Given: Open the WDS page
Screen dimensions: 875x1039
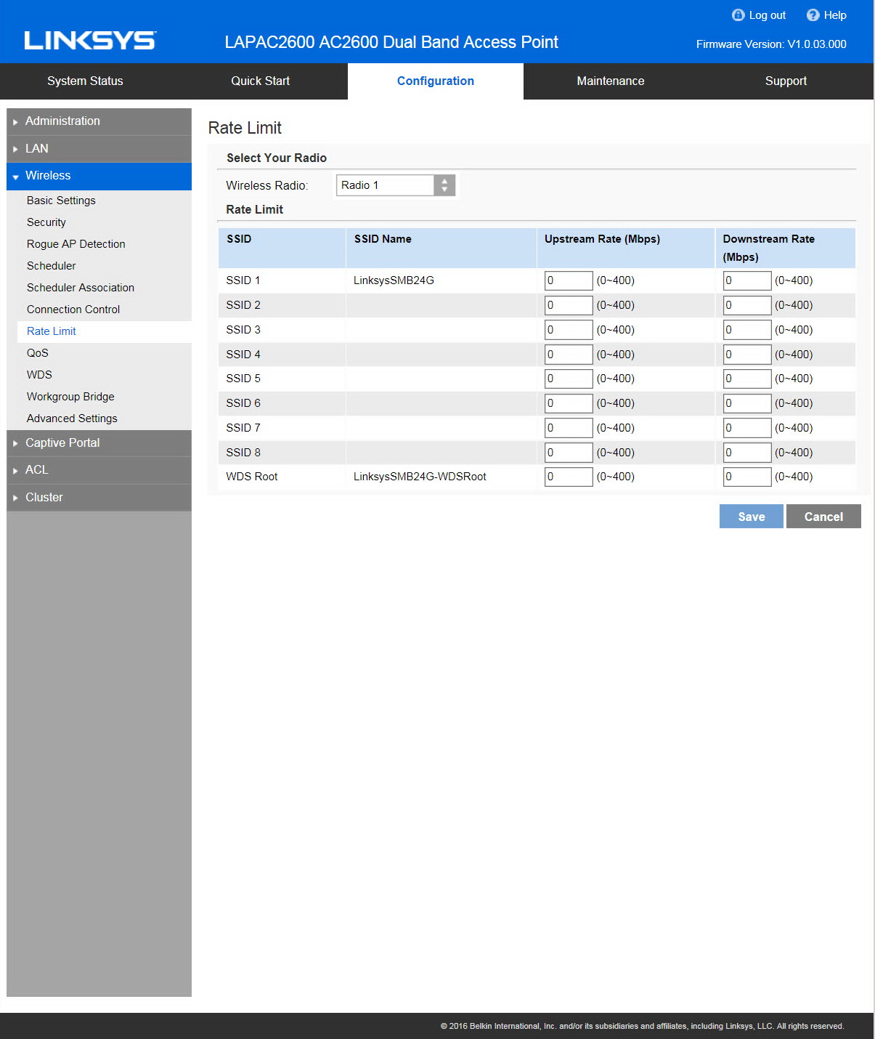Looking at the screenshot, I should click(39, 375).
